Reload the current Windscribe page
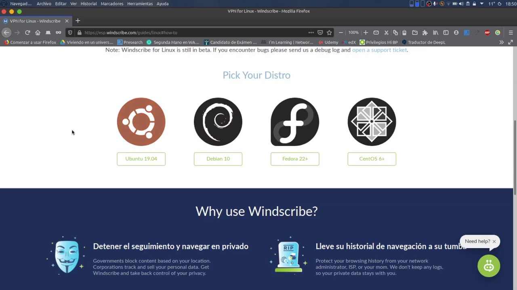 pos(27,33)
